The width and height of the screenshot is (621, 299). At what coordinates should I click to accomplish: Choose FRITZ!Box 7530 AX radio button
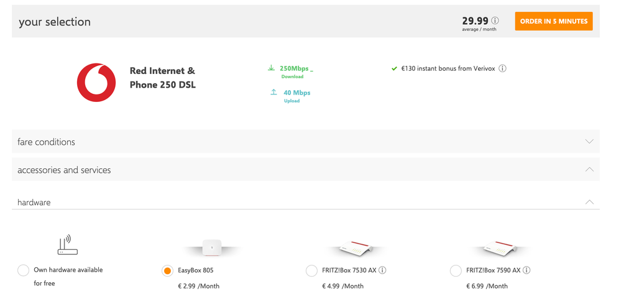(311, 270)
